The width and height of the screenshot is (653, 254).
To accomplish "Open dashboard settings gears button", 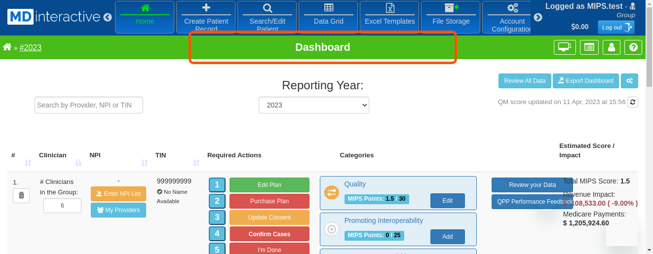I will pos(629,81).
